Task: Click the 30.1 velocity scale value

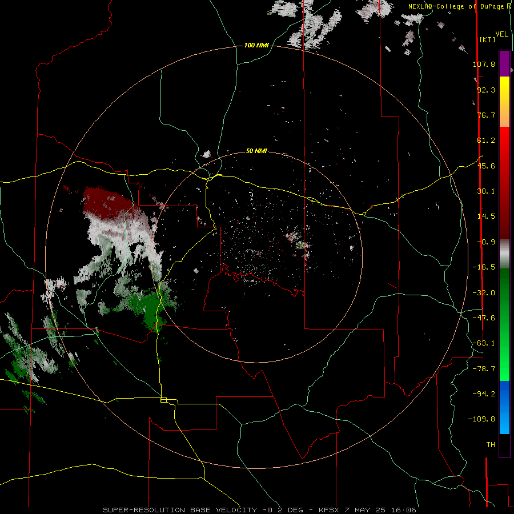Action: click(486, 191)
